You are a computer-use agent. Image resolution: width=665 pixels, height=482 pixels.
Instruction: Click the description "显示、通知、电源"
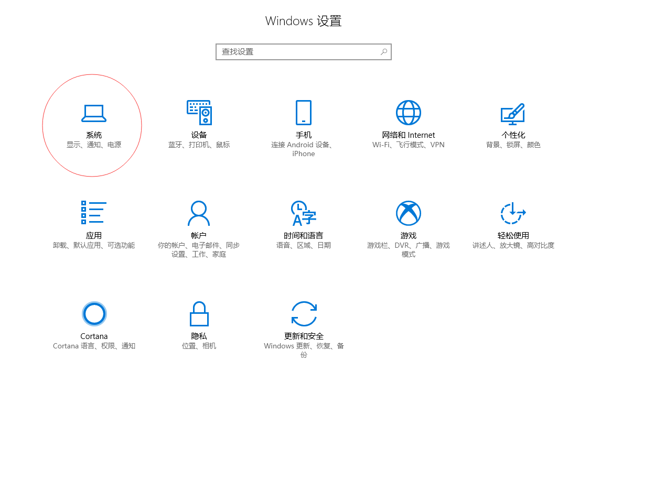[94, 145]
